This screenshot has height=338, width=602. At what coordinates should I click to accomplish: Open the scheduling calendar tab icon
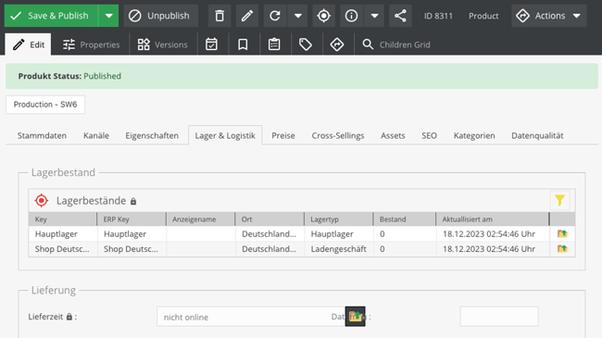pos(211,44)
